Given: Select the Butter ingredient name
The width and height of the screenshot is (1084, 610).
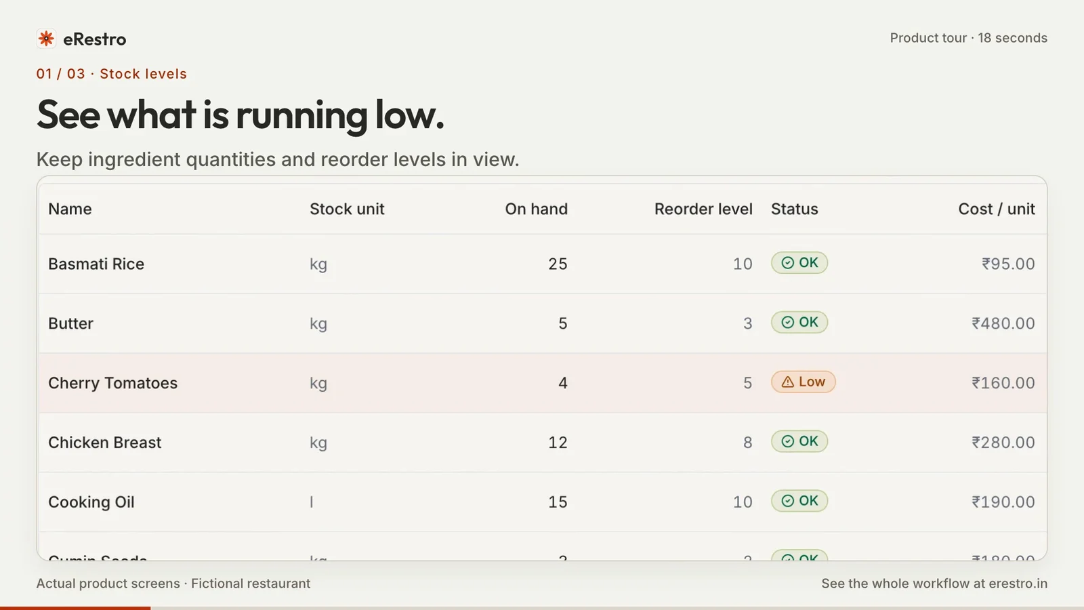Looking at the screenshot, I should point(70,324).
